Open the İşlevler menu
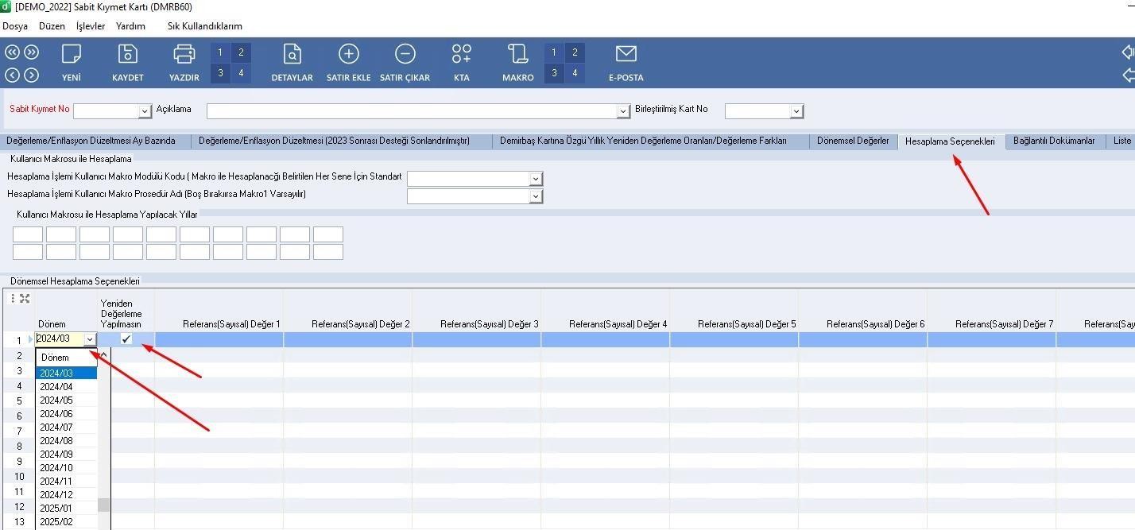Viewport: 1135px width, 530px height. [91, 26]
